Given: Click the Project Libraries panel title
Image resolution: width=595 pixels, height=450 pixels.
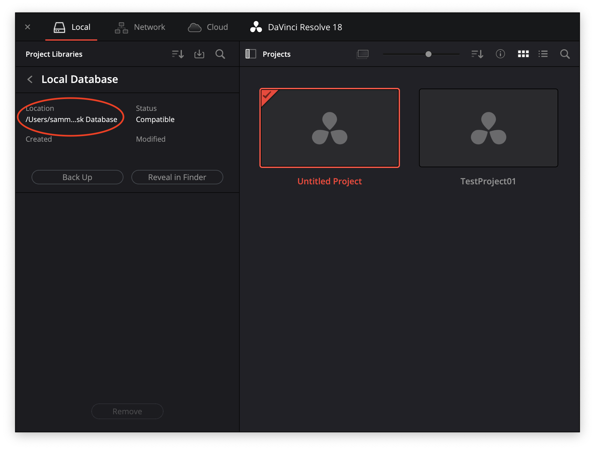Looking at the screenshot, I should pos(54,54).
